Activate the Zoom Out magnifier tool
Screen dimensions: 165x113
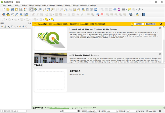(44, 9)
